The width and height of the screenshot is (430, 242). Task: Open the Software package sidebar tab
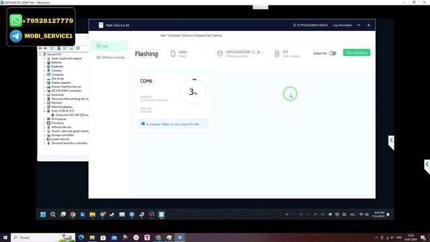click(x=112, y=57)
